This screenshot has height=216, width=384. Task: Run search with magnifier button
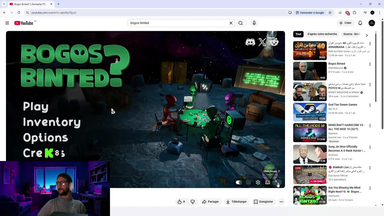[x=241, y=23]
